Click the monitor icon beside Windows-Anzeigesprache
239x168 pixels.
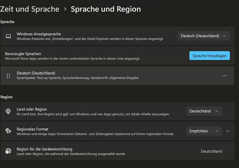click(9, 36)
